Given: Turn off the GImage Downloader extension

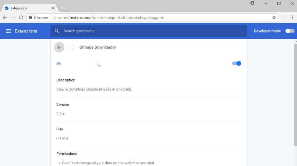Looking at the screenshot, I should [236, 63].
